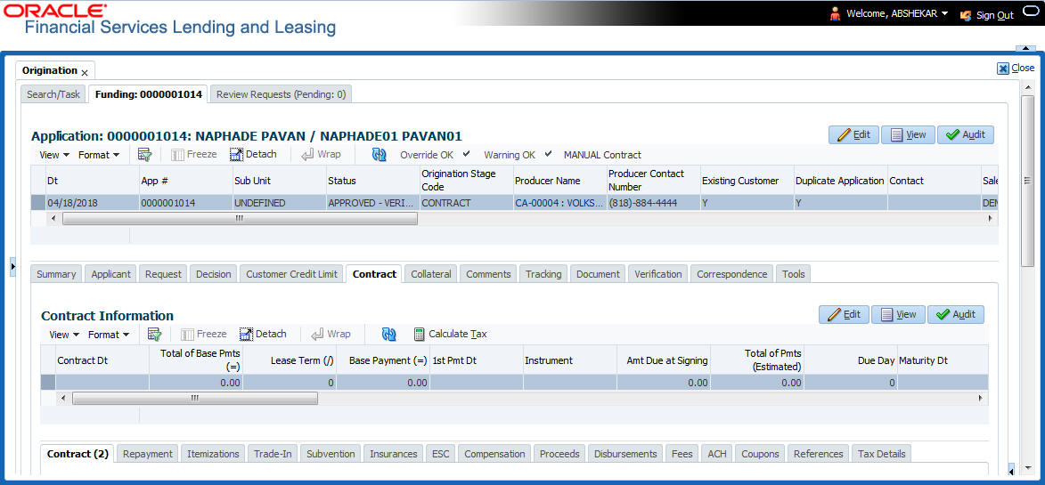Click Audit button in Contract Information section
Screen dimensions: 1045x485
pos(956,314)
